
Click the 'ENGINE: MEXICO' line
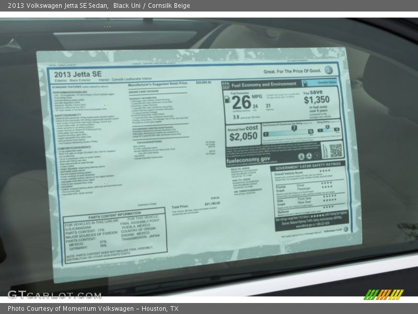135,234
